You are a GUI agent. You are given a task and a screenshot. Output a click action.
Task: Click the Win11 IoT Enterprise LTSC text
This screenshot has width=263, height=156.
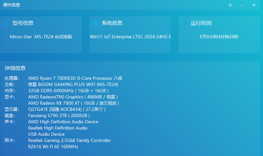[x=130, y=37]
